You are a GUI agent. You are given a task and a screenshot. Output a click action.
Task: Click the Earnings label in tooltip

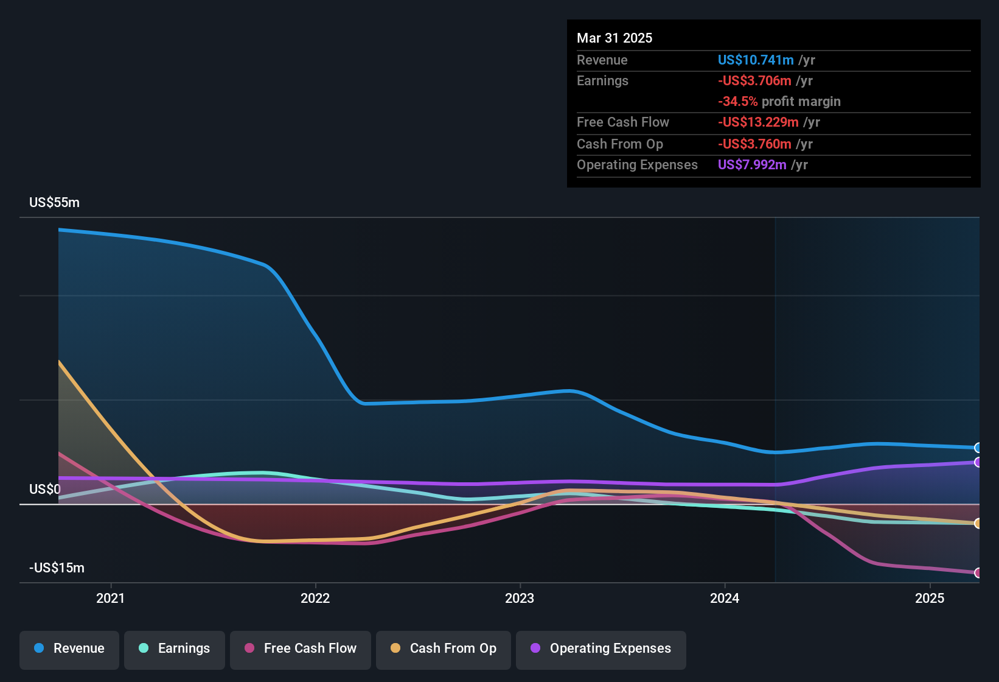(x=602, y=81)
